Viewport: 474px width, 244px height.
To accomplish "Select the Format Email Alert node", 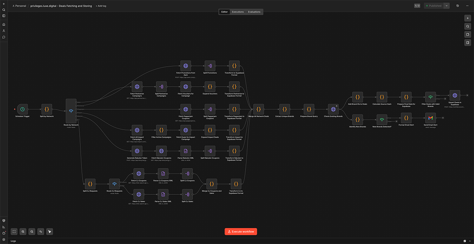I will coord(406,118).
